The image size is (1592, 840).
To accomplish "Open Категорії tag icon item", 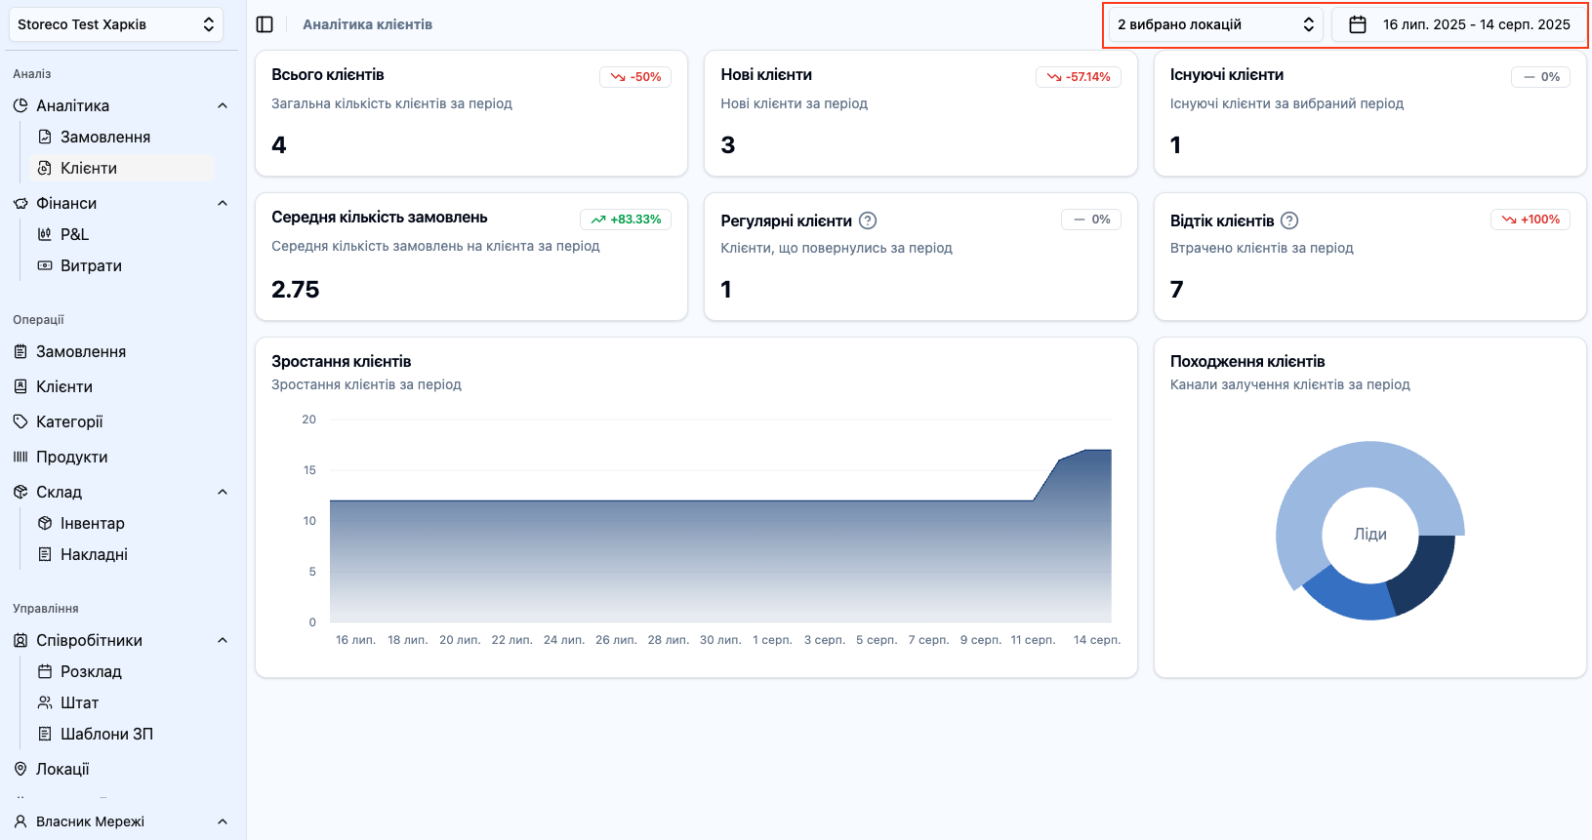I will (x=68, y=421).
